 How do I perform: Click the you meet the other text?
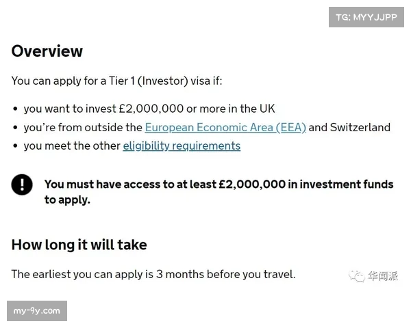click(x=72, y=146)
